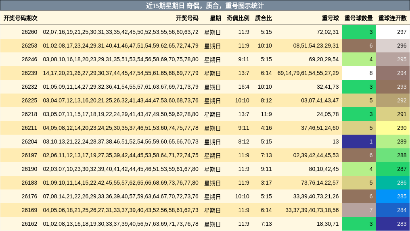Click winning numbers of issue 26260
The height and width of the screenshot is (231, 410).
point(121,32)
